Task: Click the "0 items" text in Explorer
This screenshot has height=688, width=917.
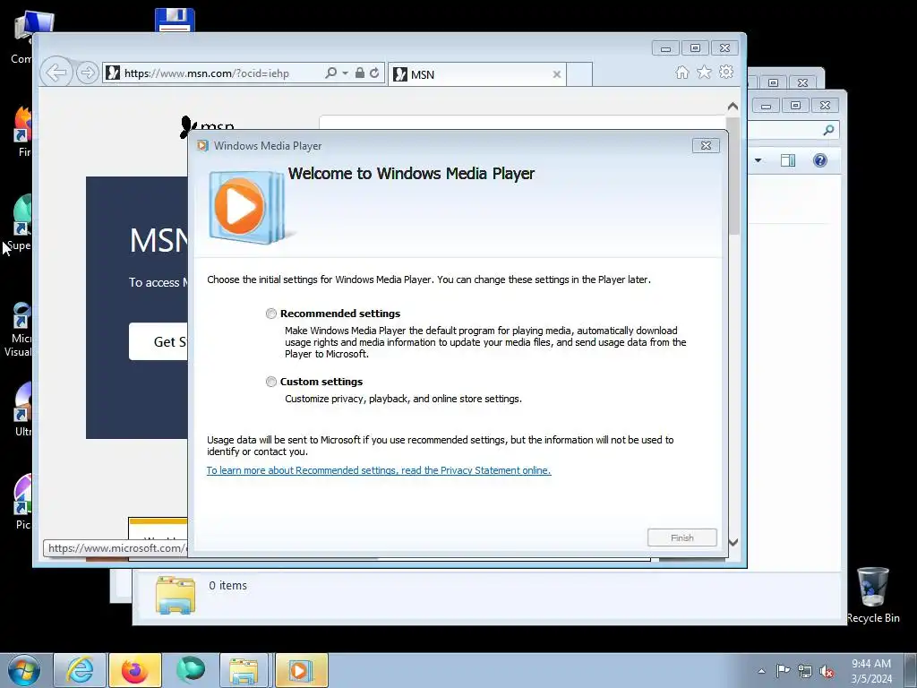Action: coord(227,586)
